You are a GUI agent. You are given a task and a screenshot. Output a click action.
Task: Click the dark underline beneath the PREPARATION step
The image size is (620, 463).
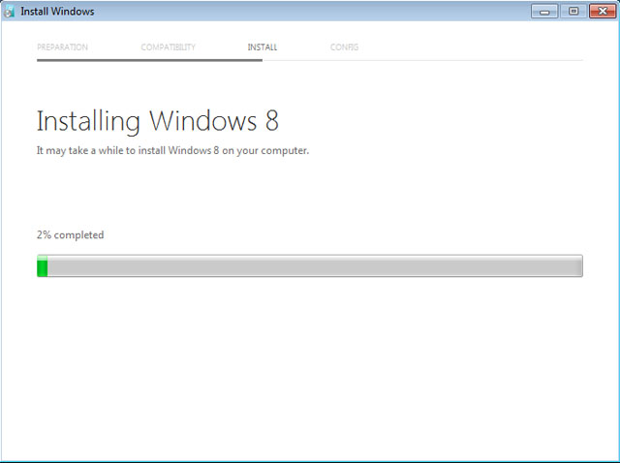click(77, 60)
